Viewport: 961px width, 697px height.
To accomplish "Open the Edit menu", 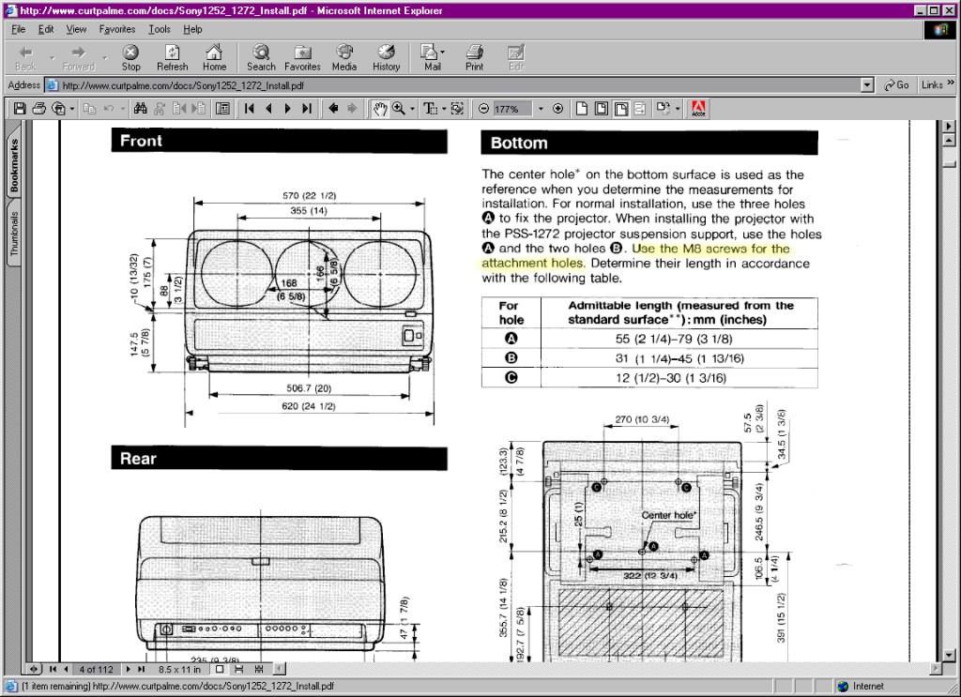I will (x=45, y=29).
